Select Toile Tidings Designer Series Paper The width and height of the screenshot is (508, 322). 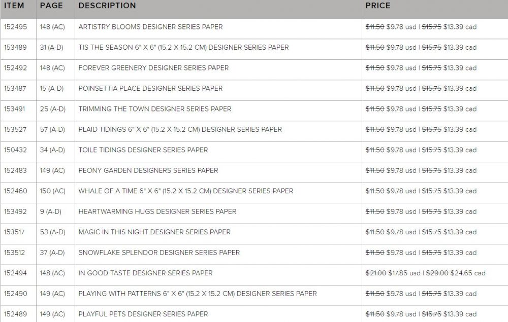point(143,150)
